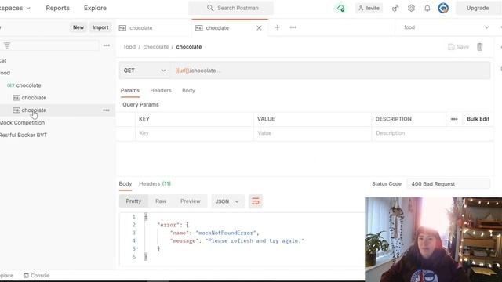Viewport: 502px width, 282px height.
Task: Click Import button
Action: coord(100,27)
